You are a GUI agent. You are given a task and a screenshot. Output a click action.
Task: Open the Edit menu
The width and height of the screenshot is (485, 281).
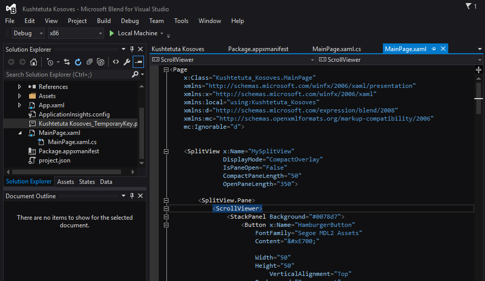[x=30, y=21]
